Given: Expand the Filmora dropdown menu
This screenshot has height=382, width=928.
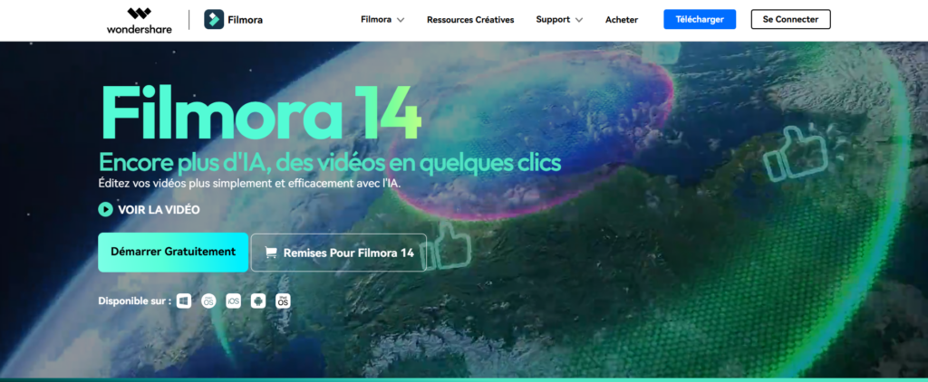Looking at the screenshot, I should 382,19.
